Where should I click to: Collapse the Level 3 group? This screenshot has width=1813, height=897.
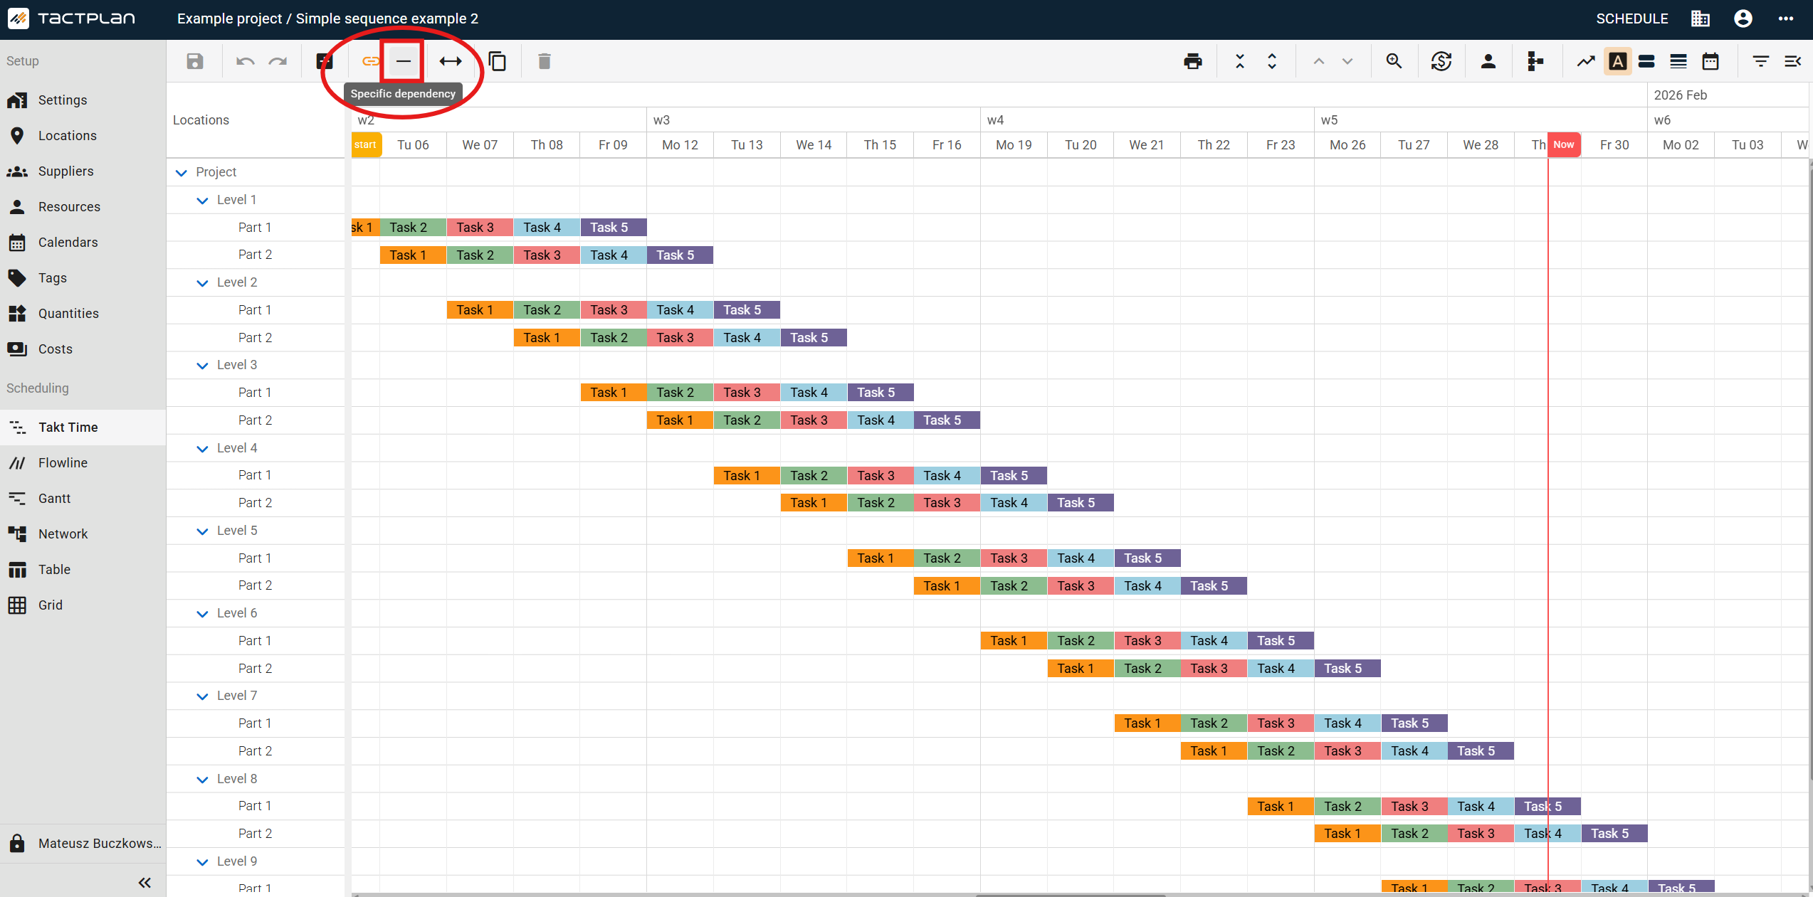[202, 366]
